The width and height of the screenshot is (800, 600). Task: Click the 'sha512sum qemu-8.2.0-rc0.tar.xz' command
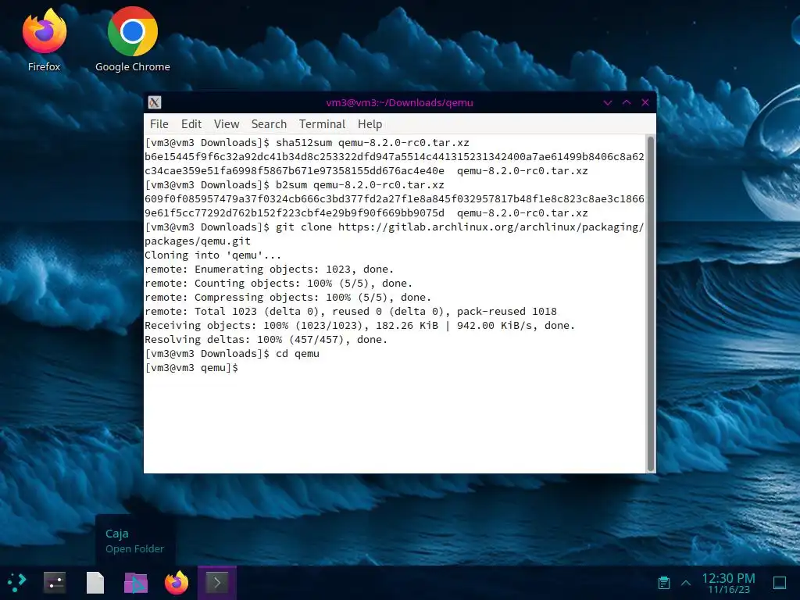coord(373,142)
